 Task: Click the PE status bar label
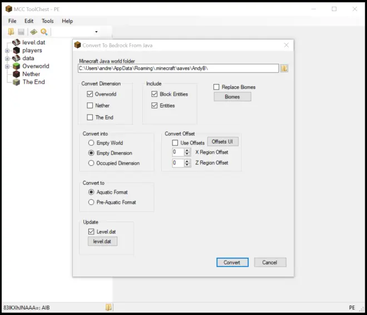pos(352,308)
